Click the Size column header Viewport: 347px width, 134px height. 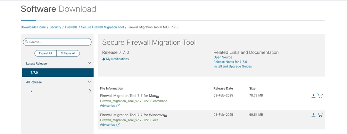252,88
